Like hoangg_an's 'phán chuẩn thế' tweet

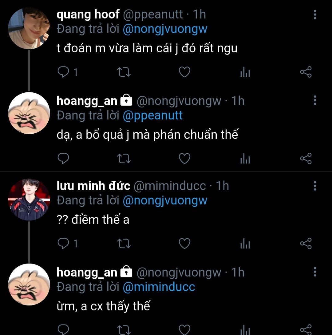point(184,159)
